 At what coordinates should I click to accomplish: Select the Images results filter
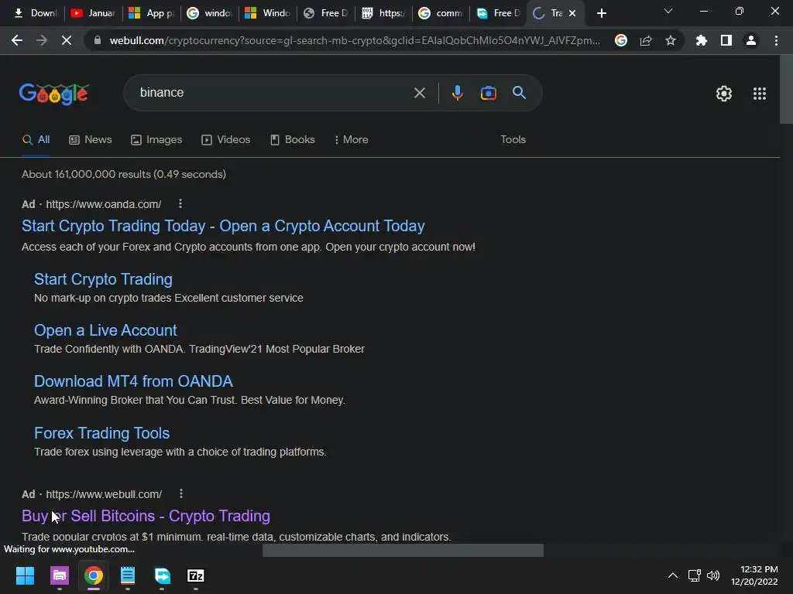click(x=156, y=139)
